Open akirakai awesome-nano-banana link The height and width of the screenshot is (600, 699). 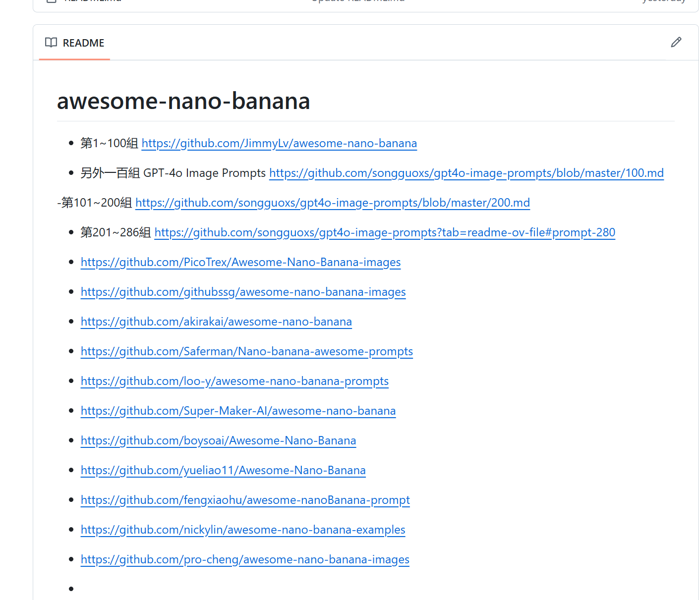pyautogui.click(x=216, y=322)
